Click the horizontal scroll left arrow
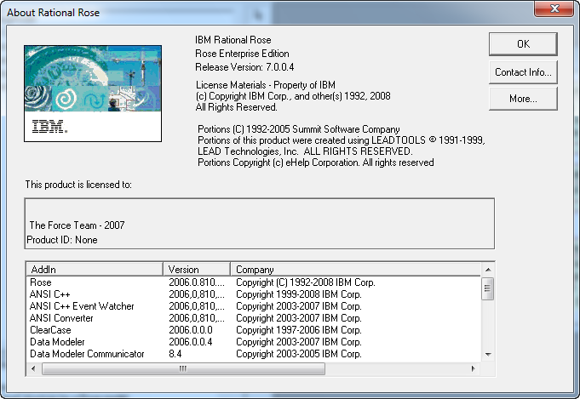This screenshot has width=580, height=399. tap(33, 368)
